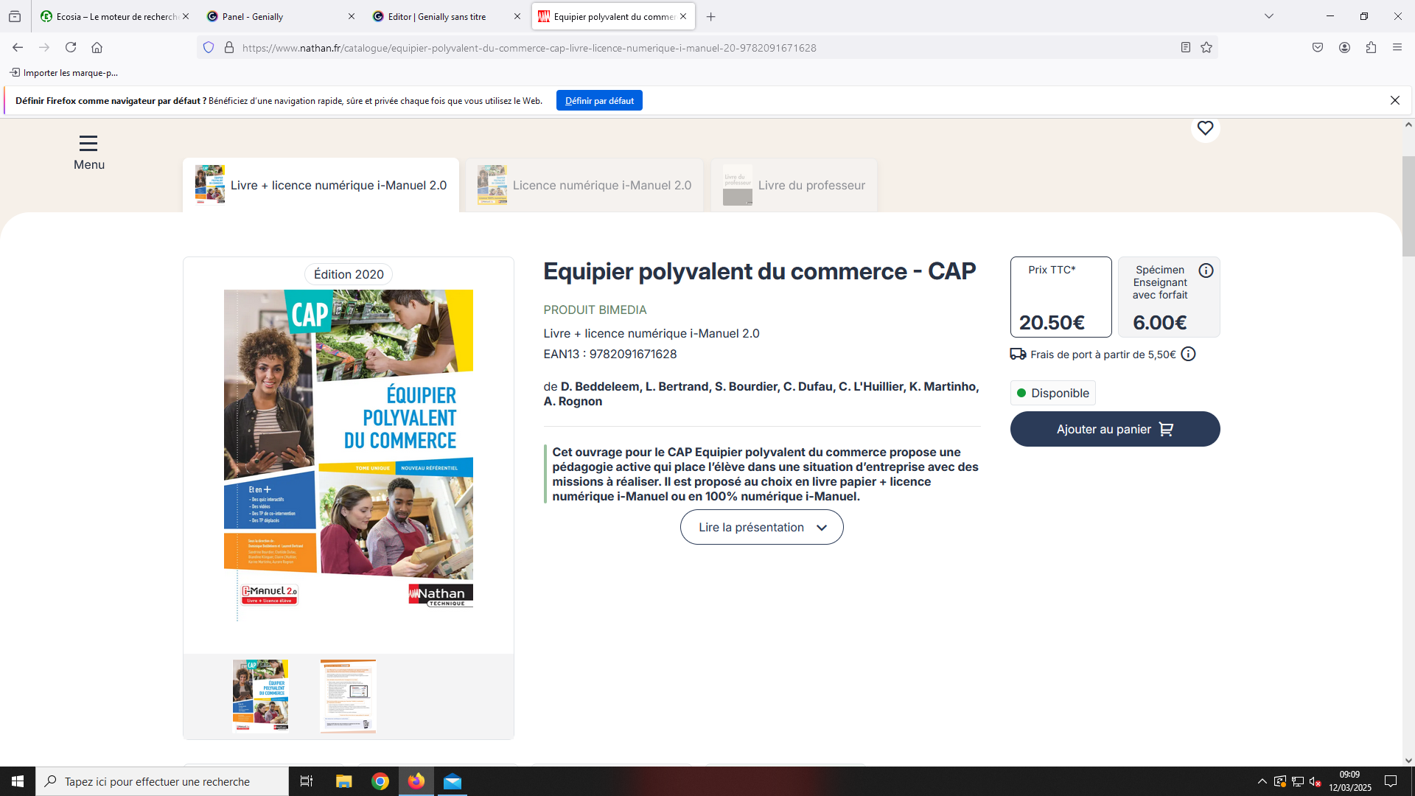
Task: Save page to Pocket via toolbar icon
Action: (1318, 47)
